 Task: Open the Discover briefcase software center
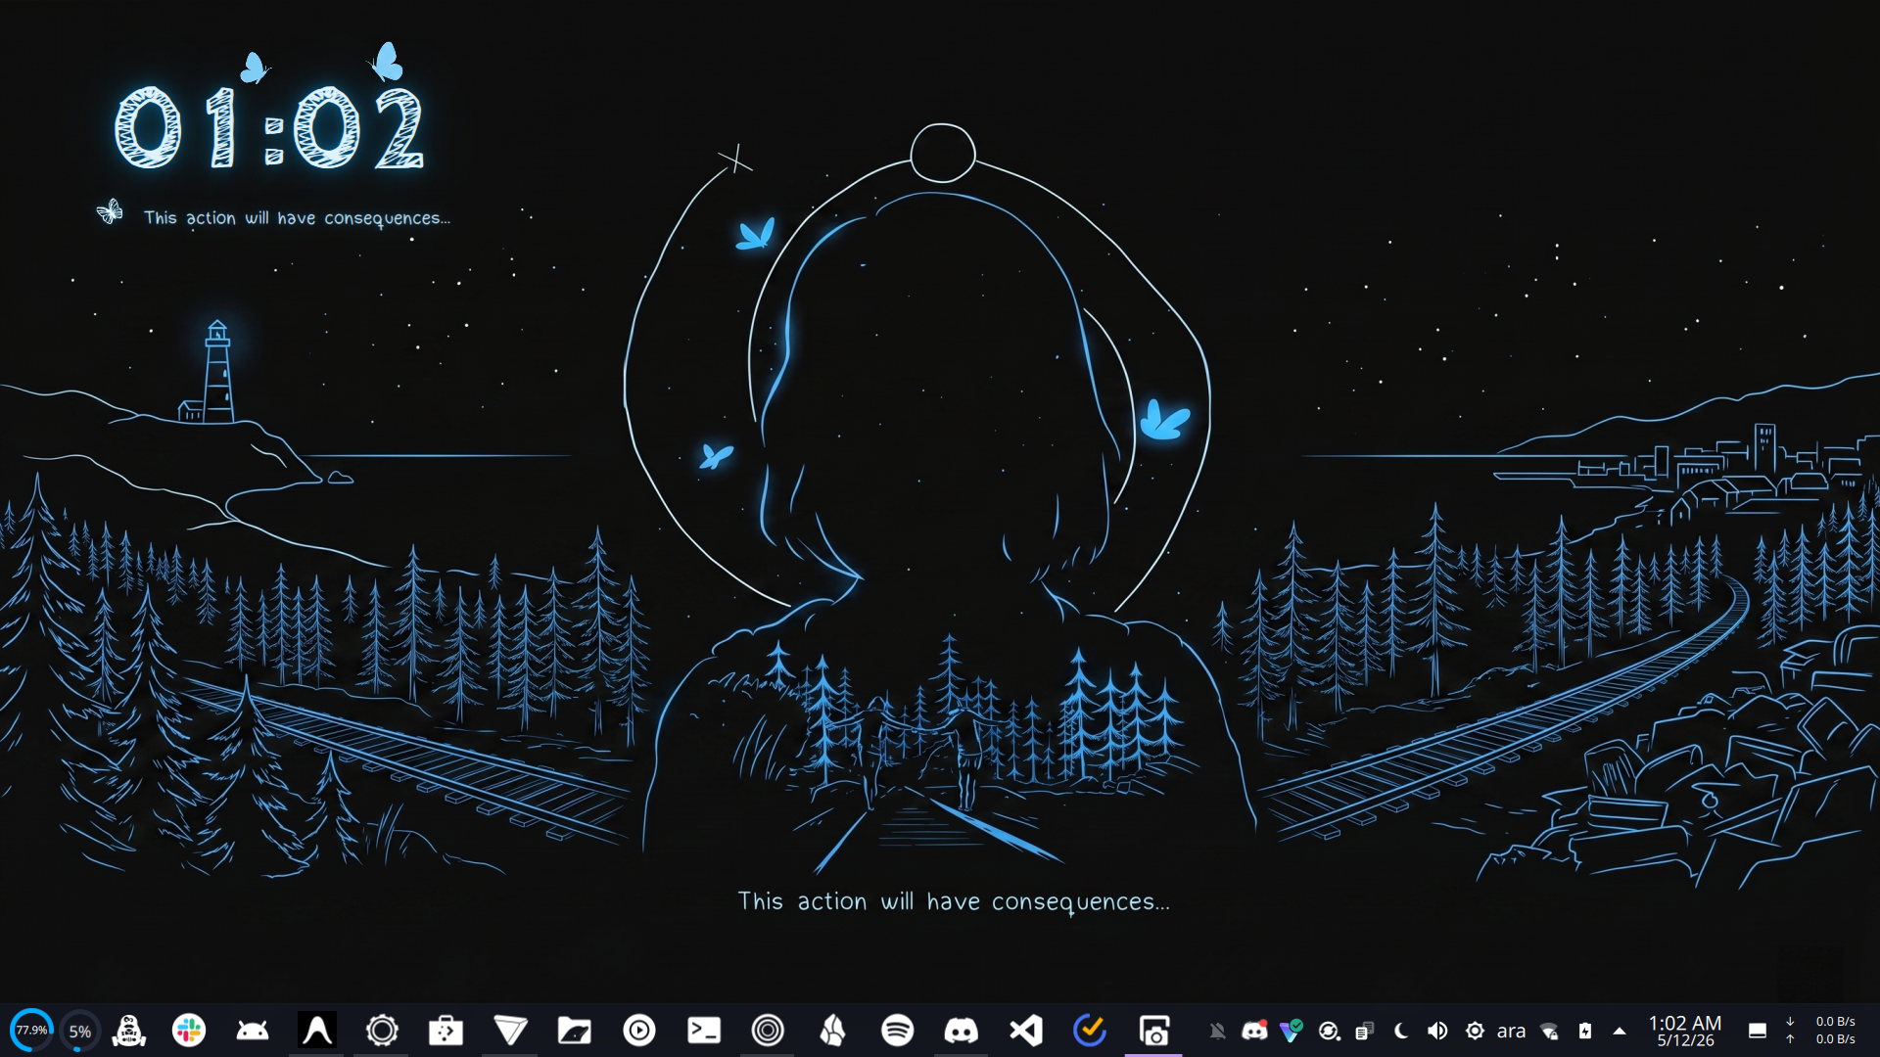pyautogui.click(x=446, y=1031)
